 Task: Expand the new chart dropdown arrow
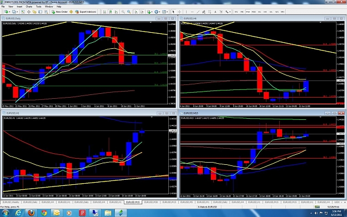[9, 12]
